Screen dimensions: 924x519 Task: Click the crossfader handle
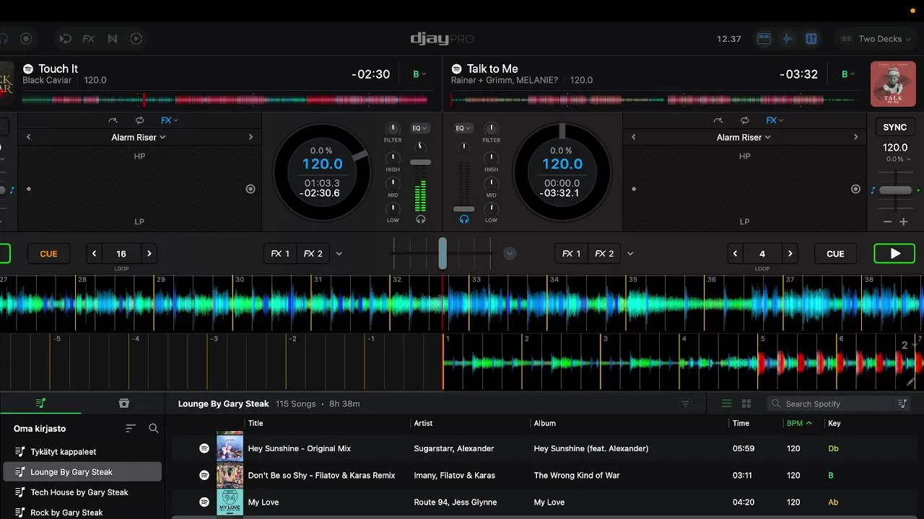pyautogui.click(x=443, y=253)
